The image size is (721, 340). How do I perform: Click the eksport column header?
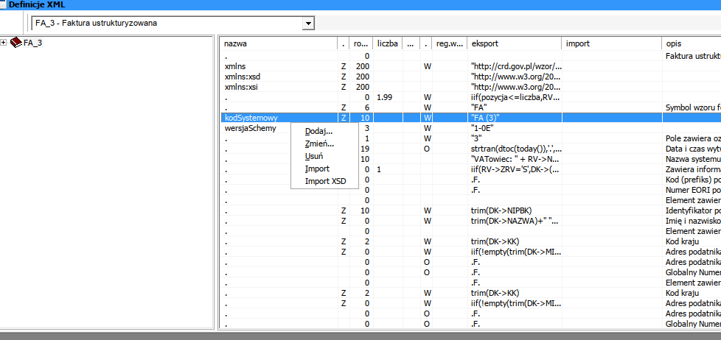click(514, 43)
